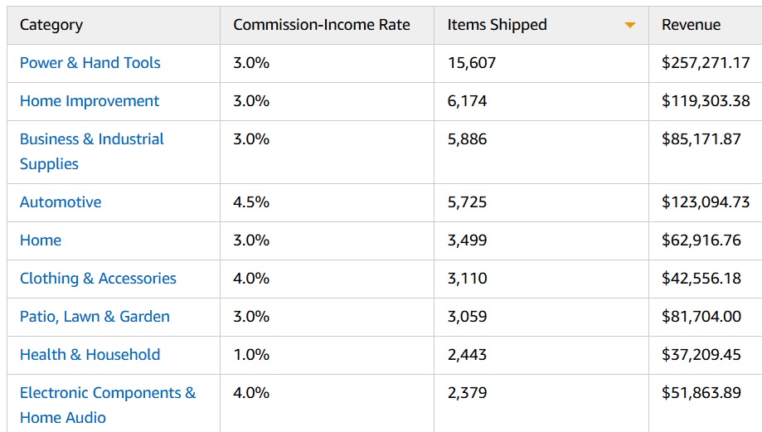Open the Power & Hand Tools category
Viewport: 762px width, 432px height.
tap(90, 63)
